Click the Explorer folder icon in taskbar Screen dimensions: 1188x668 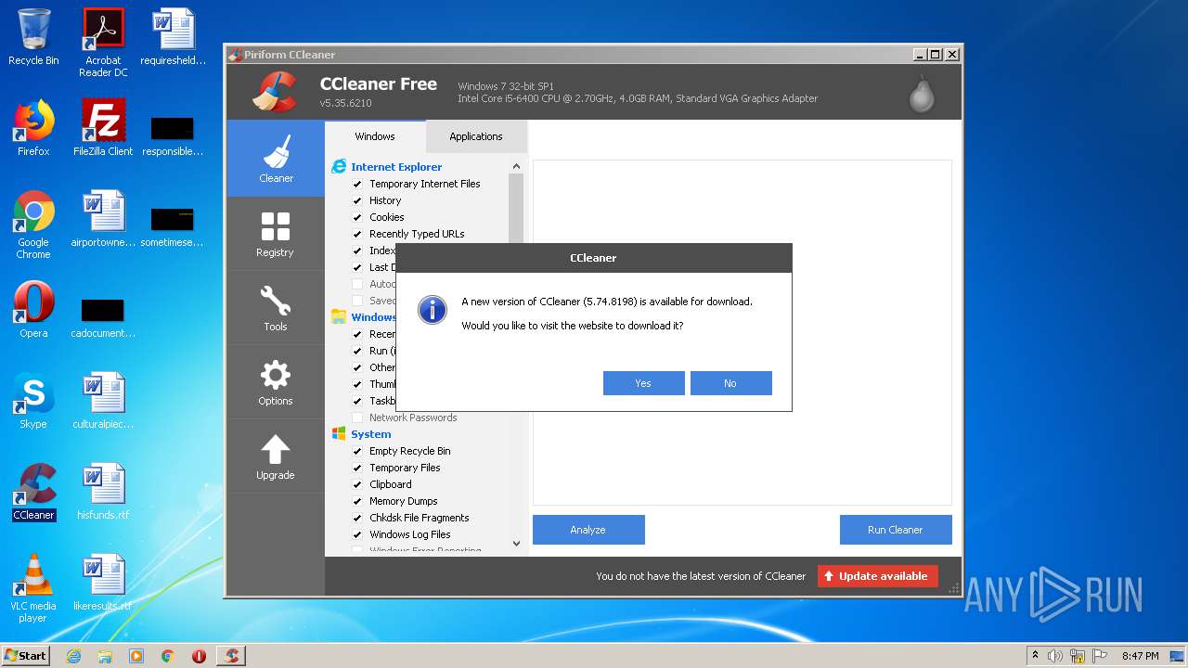pos(105,656)
